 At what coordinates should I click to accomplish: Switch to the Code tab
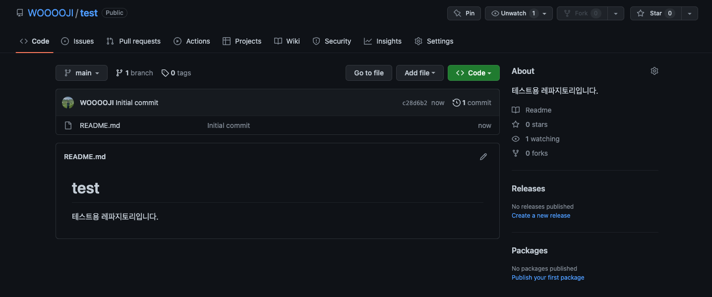click(34, 41)
